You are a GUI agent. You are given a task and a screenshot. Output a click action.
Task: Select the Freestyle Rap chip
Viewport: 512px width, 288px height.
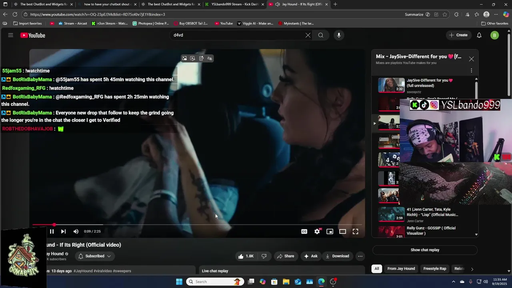point(435,269)
